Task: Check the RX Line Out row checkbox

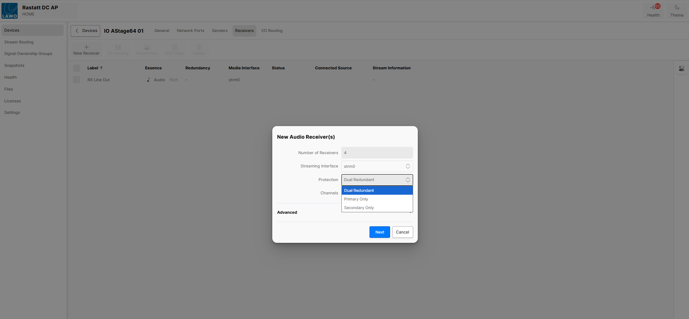Action: pyautogui.click(x=77, y=80)
